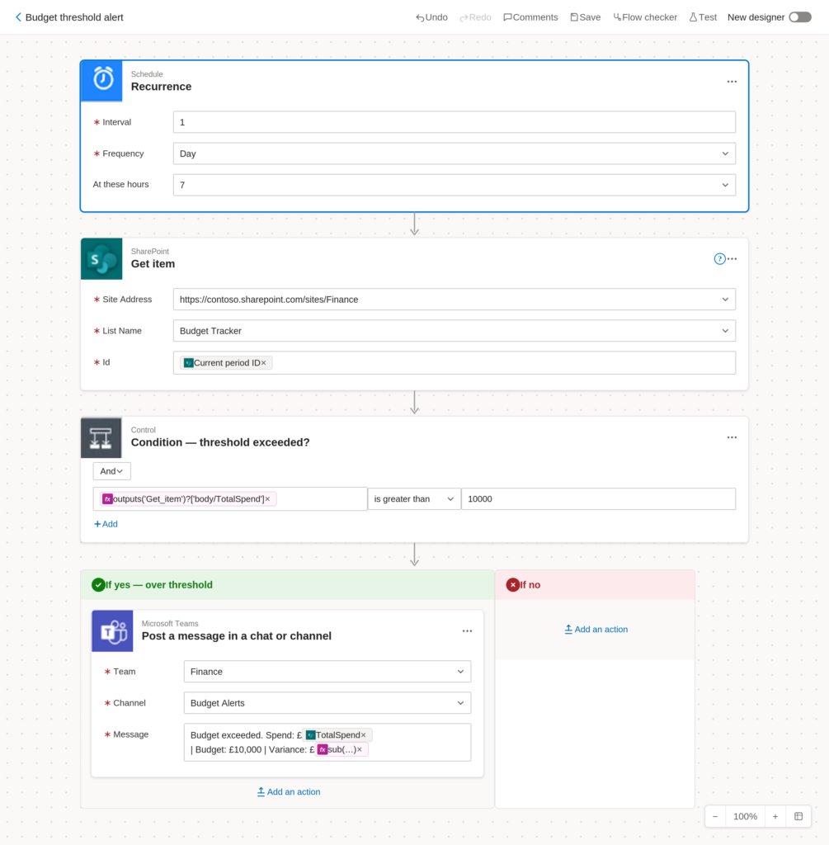Click the Message text box

pyautogui.click(x=327, y=742)
